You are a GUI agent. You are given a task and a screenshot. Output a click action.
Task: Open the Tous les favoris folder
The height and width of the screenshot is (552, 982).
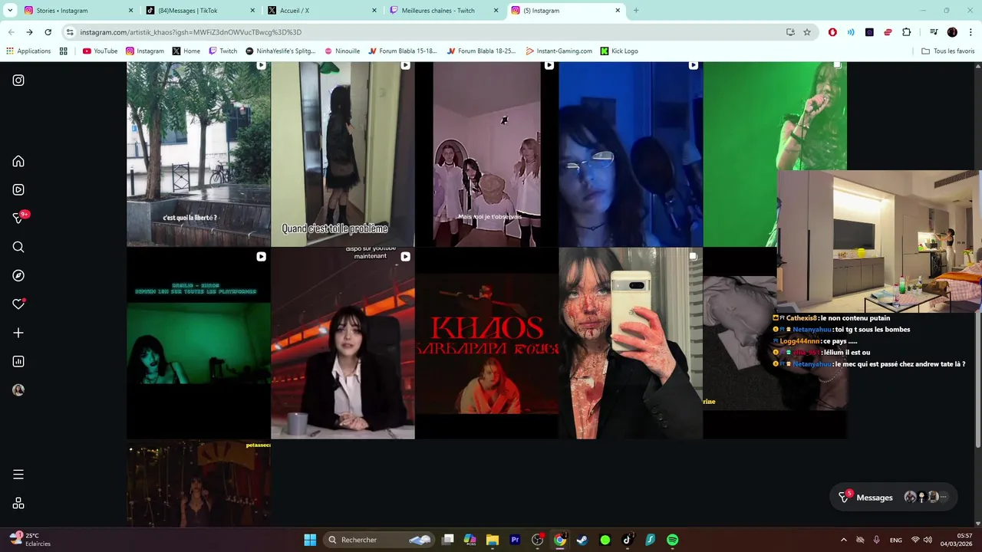click(948, 51)
